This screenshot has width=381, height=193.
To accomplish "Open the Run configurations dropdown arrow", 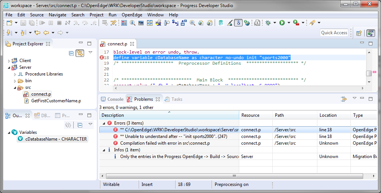I will [x=289, y=23].
